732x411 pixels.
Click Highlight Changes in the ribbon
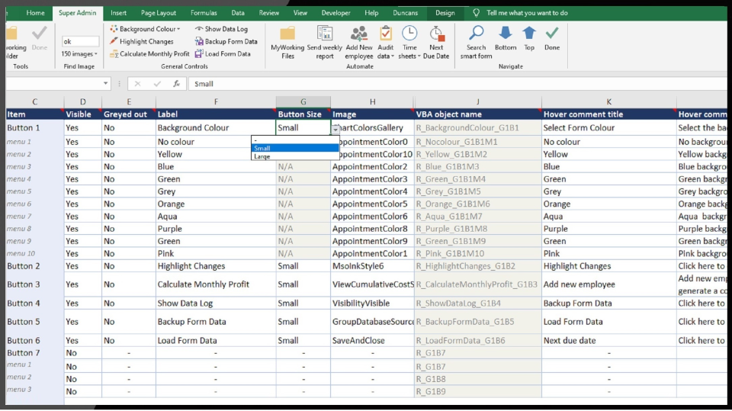142,42
